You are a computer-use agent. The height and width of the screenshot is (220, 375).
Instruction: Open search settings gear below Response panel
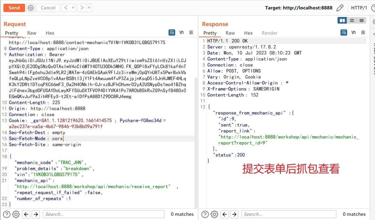point(215,214)
